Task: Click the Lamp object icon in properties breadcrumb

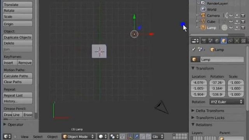Action: point(212,50)
